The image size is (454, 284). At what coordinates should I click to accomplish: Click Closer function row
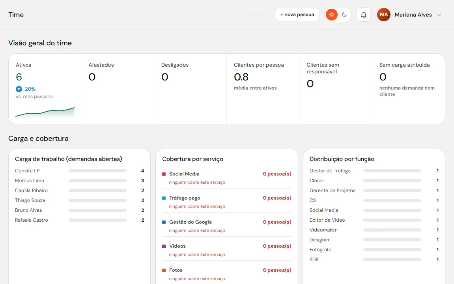pos(374,181)
